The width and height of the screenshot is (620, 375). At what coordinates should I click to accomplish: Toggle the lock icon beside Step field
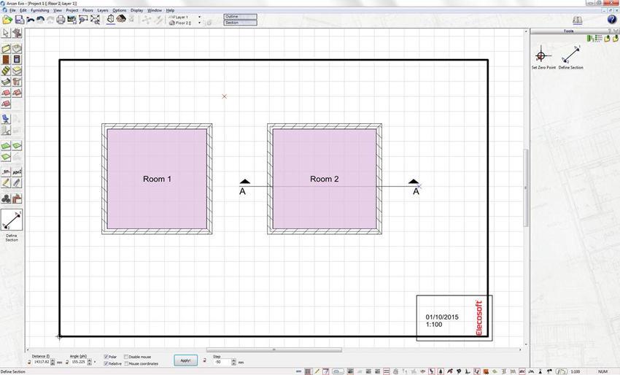[x=204, y=360]
